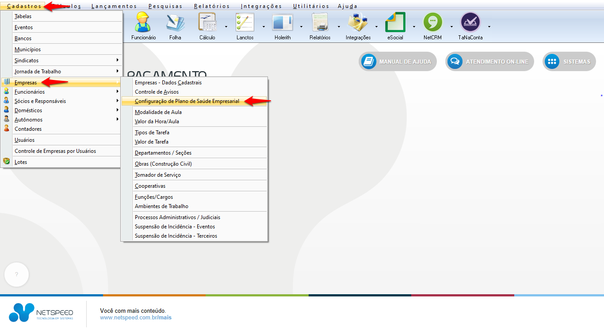Click the Folha toolbar icon
Viewport: 604px width, 330px height.
coord(175,26)
